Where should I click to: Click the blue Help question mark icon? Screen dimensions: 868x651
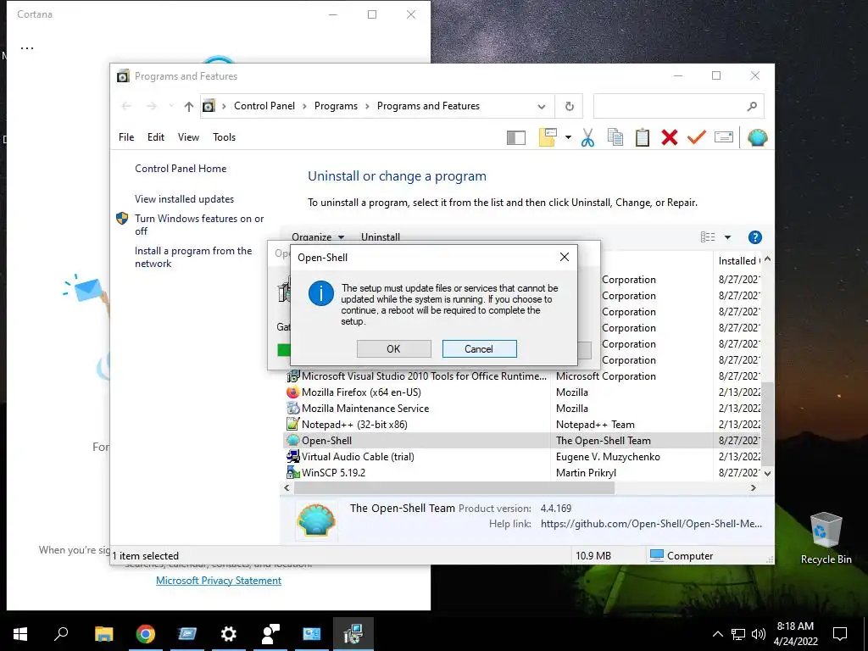coord(754,237)
